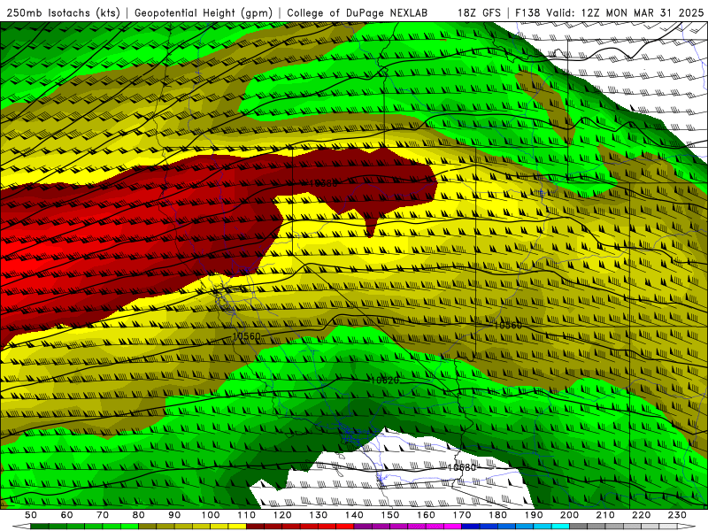Select the 210 kts scale label

pyautogui.click(x=605, y=515)
